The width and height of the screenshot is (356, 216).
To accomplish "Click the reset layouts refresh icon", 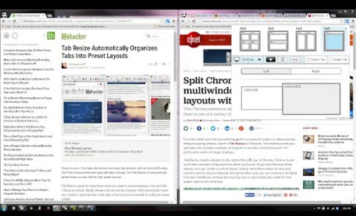I will pyautogui.click(x=283, y=60).
